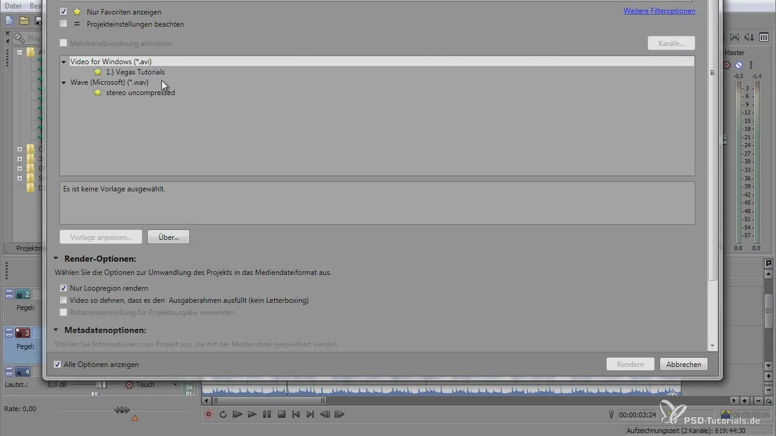
Task: Click the timeline zoom out minus button
Action: [758, 401]
